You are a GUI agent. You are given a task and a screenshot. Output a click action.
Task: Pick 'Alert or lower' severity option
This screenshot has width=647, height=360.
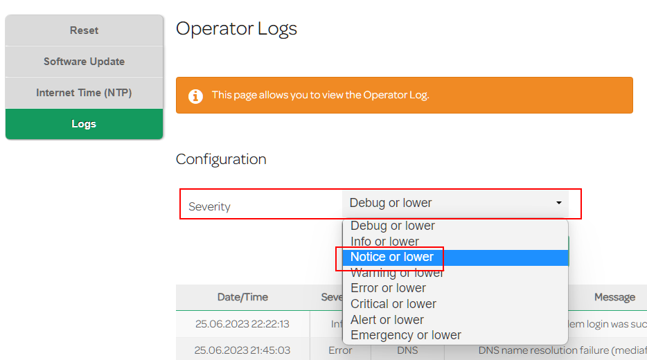coord(387,320)
